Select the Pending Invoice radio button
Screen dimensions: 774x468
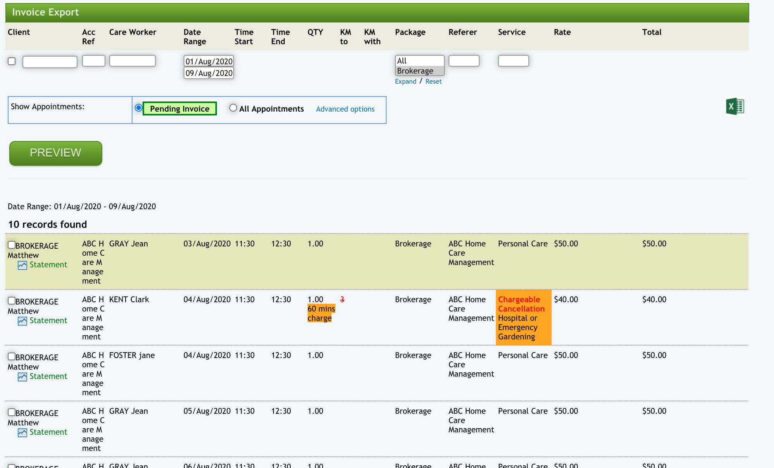tap(138, 108)
